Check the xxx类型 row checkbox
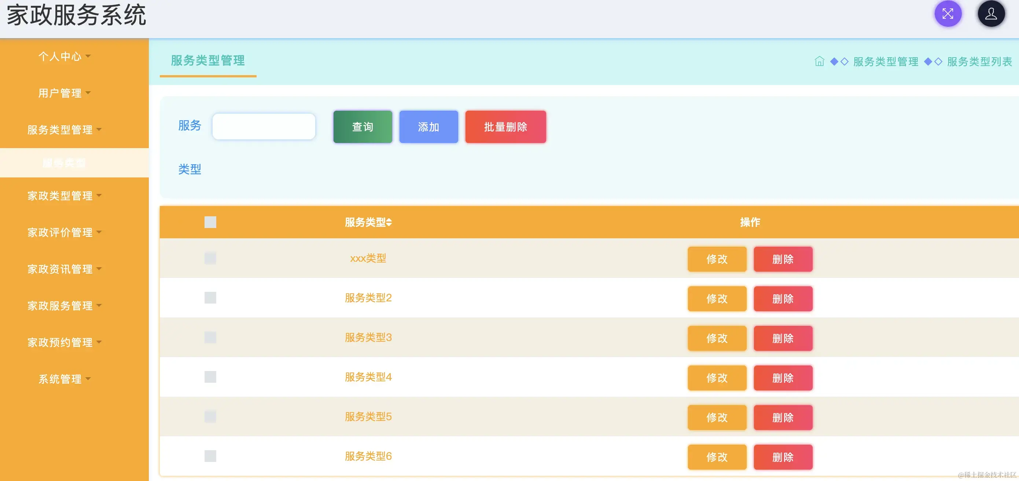The image size is (1019, 481). pos(210,258)
